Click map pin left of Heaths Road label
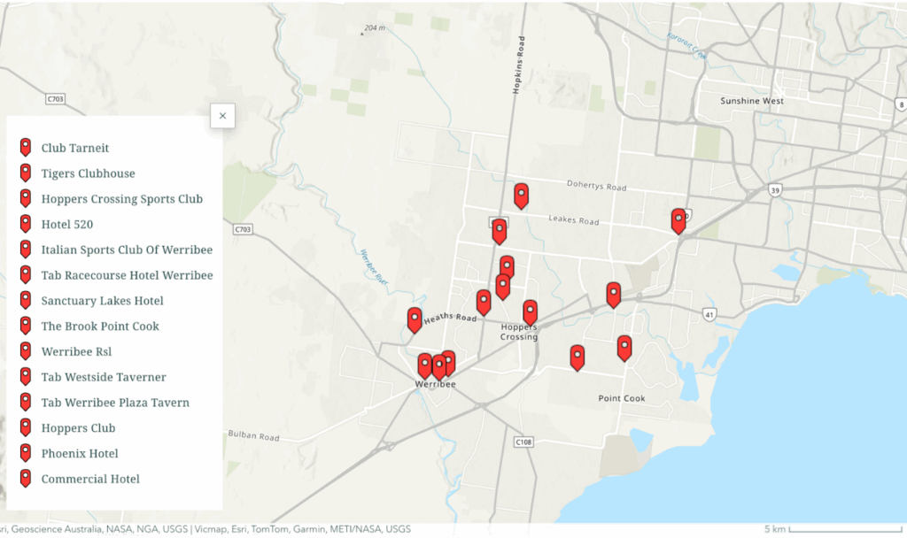Image resolution: width=907 pixels, height=538 pixels. pyautogui.click(x=415, y=319)
